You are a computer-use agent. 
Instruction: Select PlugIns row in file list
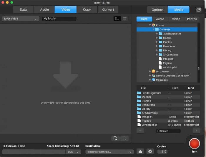pos(168,101)
